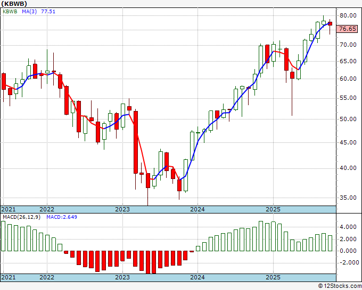The width and height of the screenshot is (362, 290).
Task: Click the green KBWB legend label
Action: (10, 12)
